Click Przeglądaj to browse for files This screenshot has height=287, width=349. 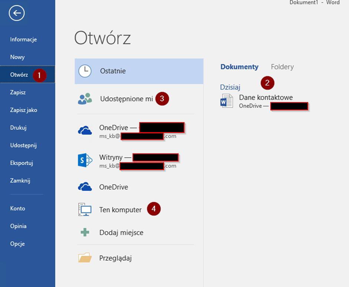pos(139,258)
